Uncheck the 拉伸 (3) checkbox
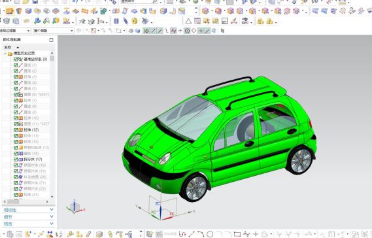 (16, 77)
